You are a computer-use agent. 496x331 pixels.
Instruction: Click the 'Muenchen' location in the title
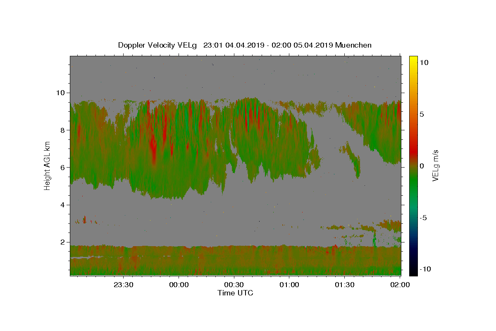(x=353, y=45)
